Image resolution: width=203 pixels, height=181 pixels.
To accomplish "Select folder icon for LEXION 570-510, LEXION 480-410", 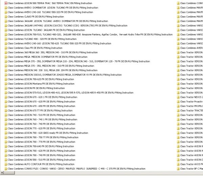I will (6, 93).
